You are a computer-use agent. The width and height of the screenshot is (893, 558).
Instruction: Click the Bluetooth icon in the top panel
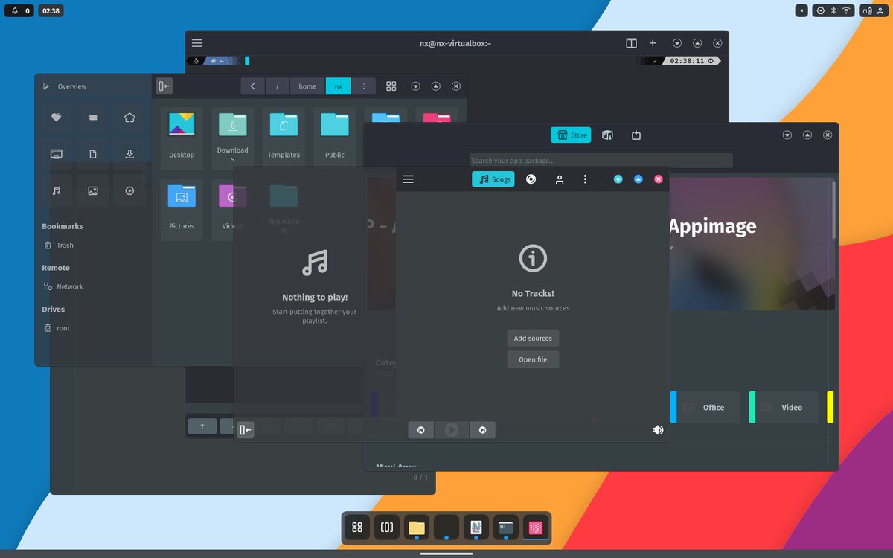tap(833, 10)
